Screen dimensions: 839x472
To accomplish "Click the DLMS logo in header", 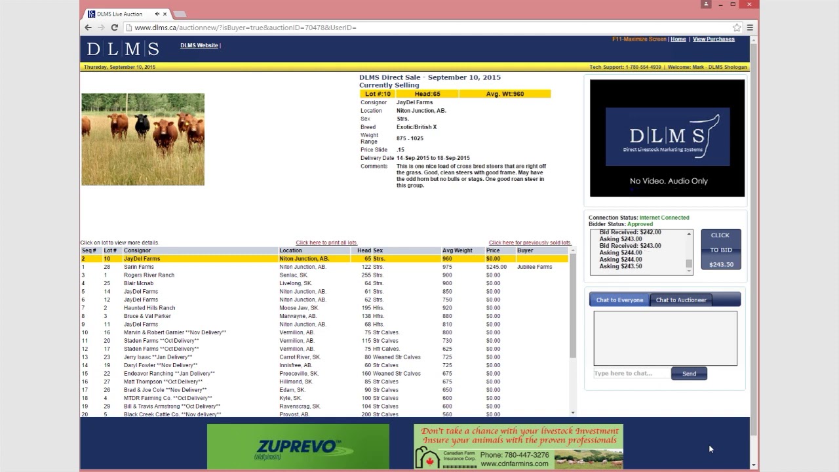I will [x=123, y=49].
